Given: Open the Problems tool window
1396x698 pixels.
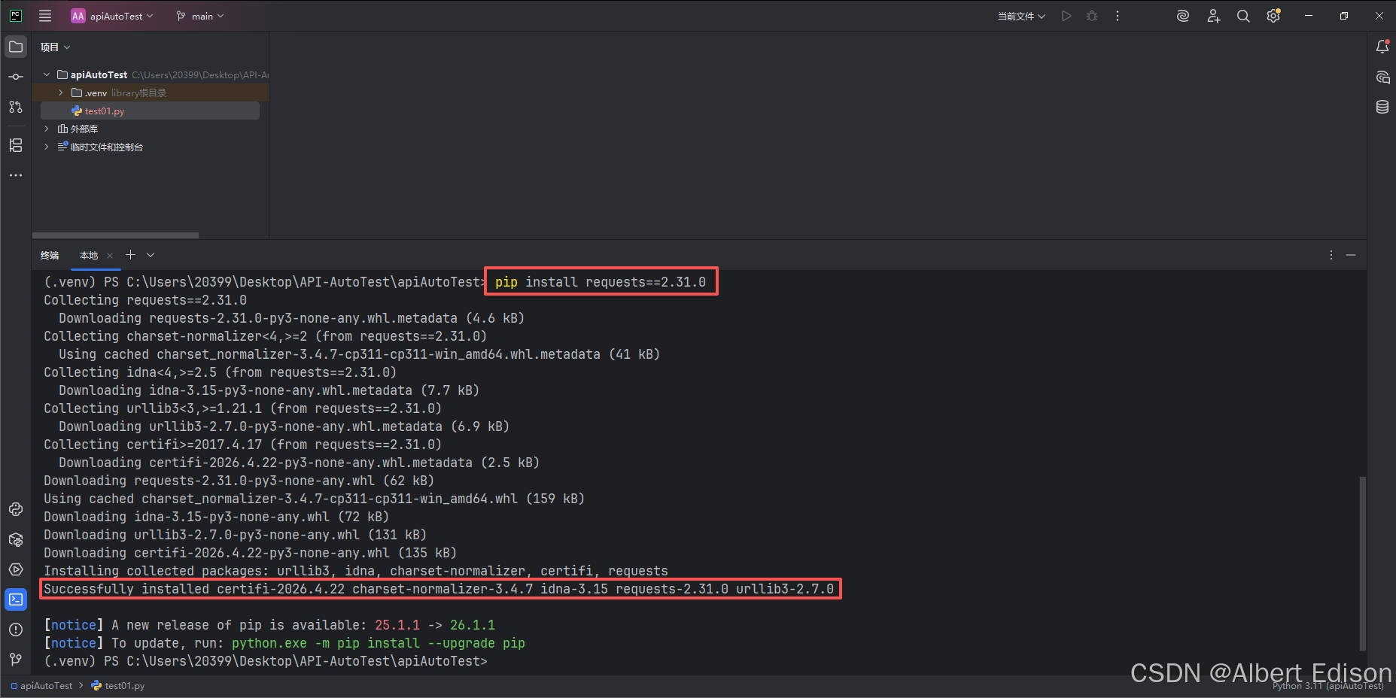Looking at the screenshot, I should 16,630.
